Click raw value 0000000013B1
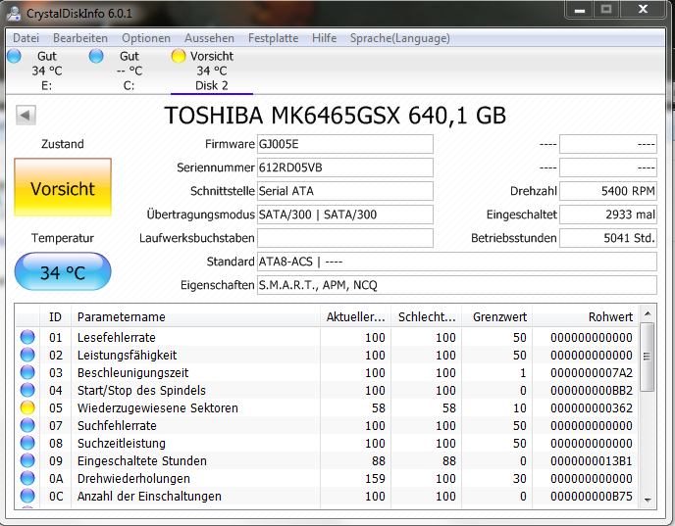This screenshot has width=675, height=526. 591,460
